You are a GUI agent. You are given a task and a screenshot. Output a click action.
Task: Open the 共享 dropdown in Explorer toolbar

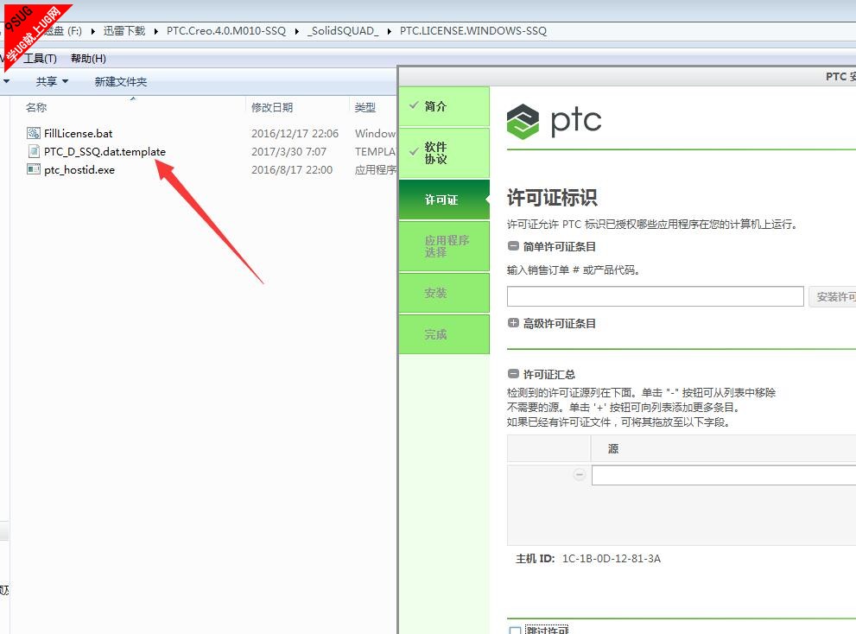(x=52, y=81)
